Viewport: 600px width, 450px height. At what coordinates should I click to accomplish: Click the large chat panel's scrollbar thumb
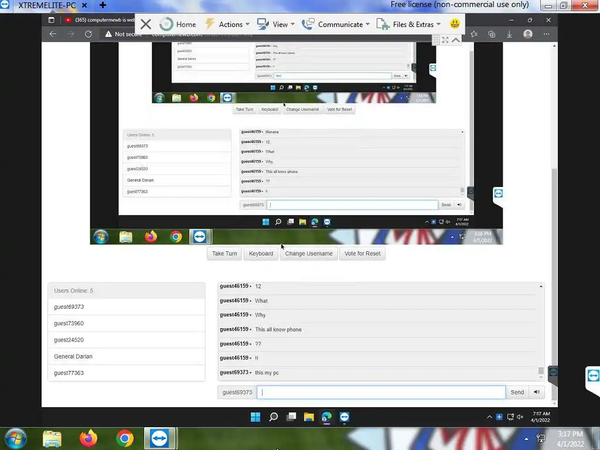click(x=541, y=370)
